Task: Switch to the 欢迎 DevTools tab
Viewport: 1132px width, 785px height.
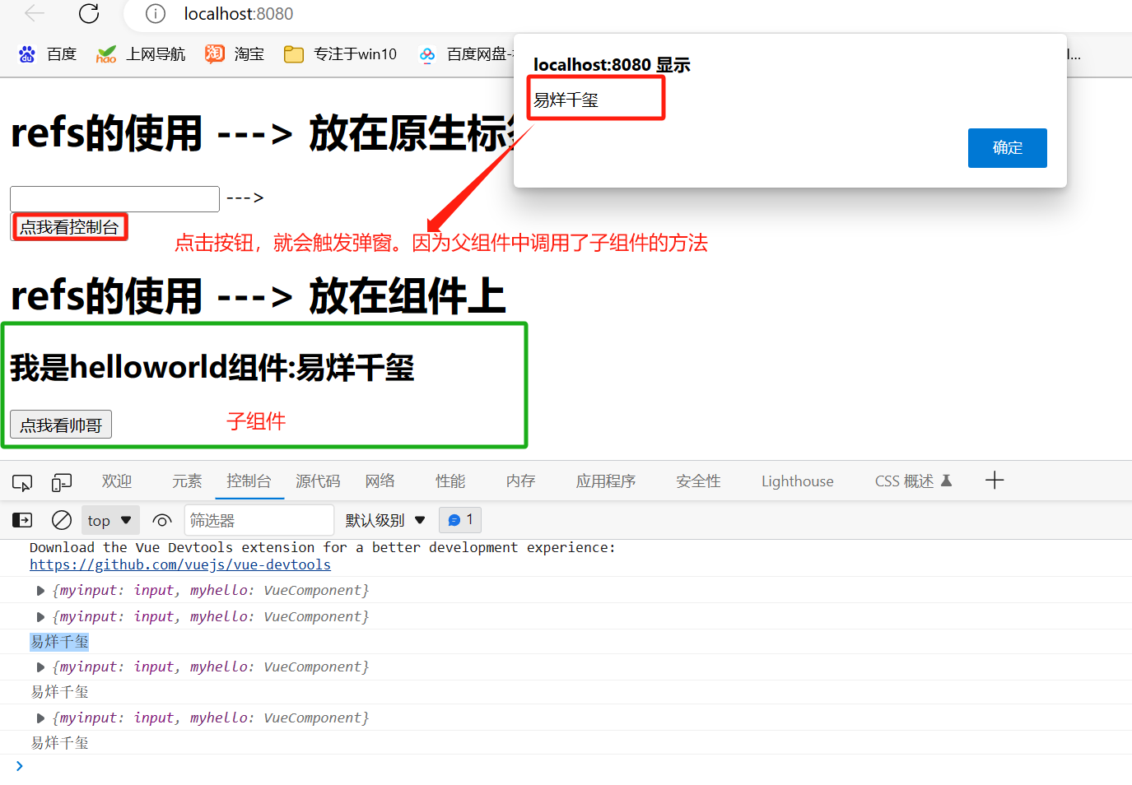Action: pos(117,481)
